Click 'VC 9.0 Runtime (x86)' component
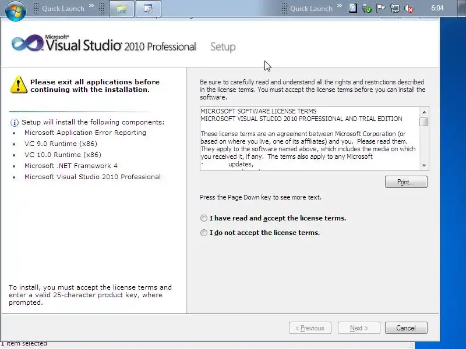 61,144
